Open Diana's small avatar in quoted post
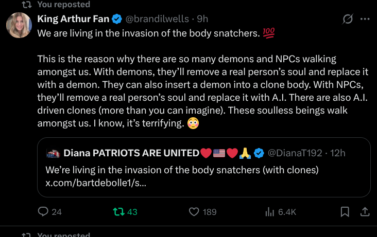This screenshot has height=237, width=377. [x=53, y=153]
